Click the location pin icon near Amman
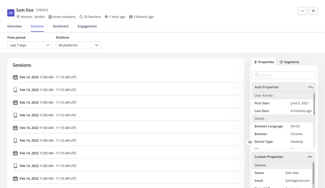The width and height of the screenshot is (325, 188). 18,17
